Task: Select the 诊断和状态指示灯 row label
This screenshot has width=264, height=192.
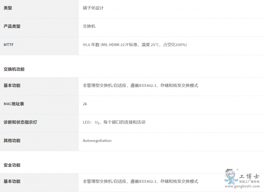Action: [x=20, y=122]
